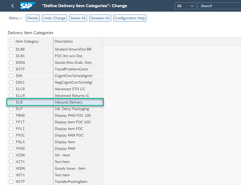Tick the FFOC Display PAM FOC checkbox

tap(11, 135)
